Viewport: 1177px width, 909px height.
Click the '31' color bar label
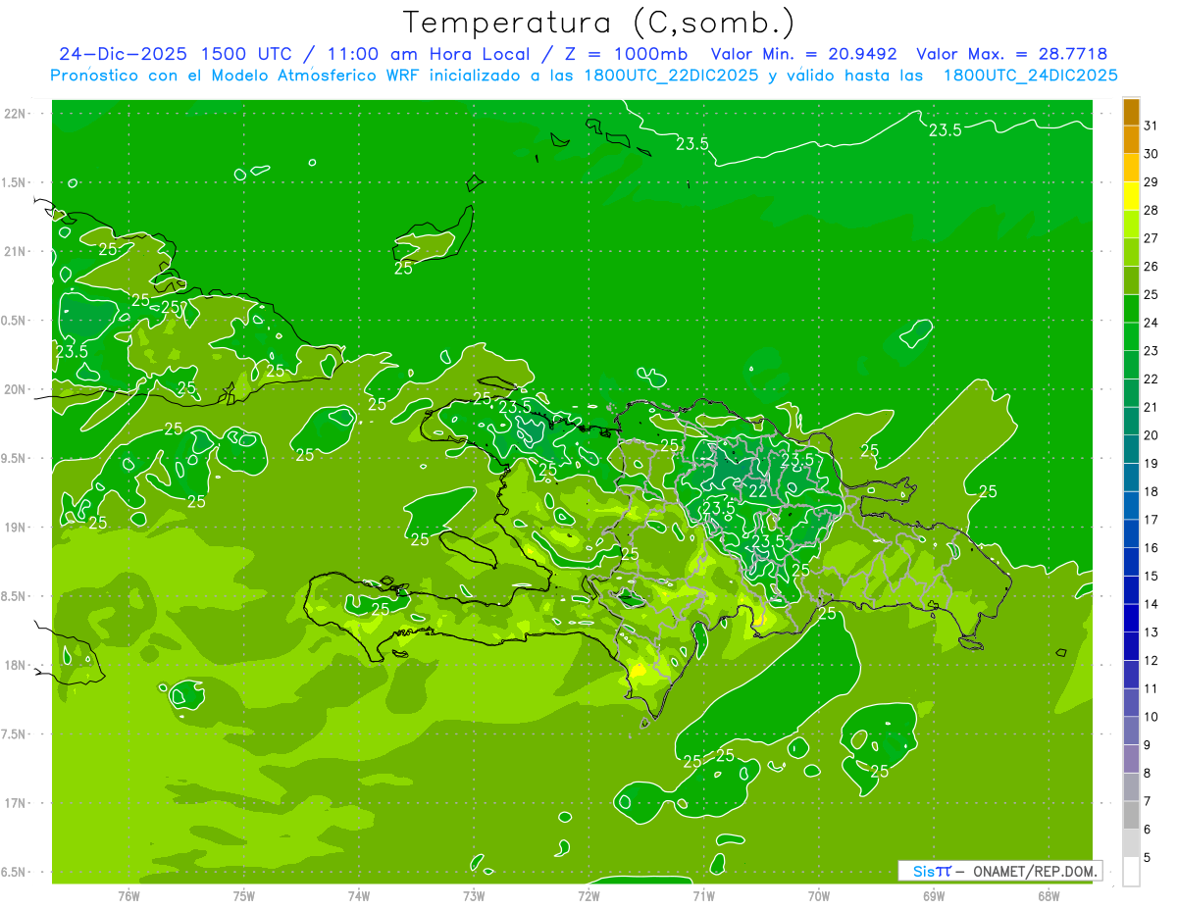click(1151, 126)
